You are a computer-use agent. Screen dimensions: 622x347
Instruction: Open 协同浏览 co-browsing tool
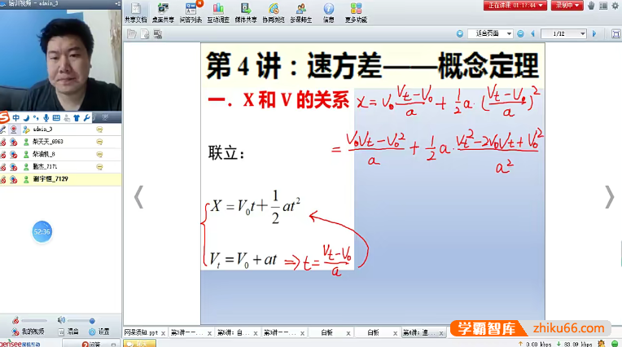pyautogui.click(x=274, y=11)
